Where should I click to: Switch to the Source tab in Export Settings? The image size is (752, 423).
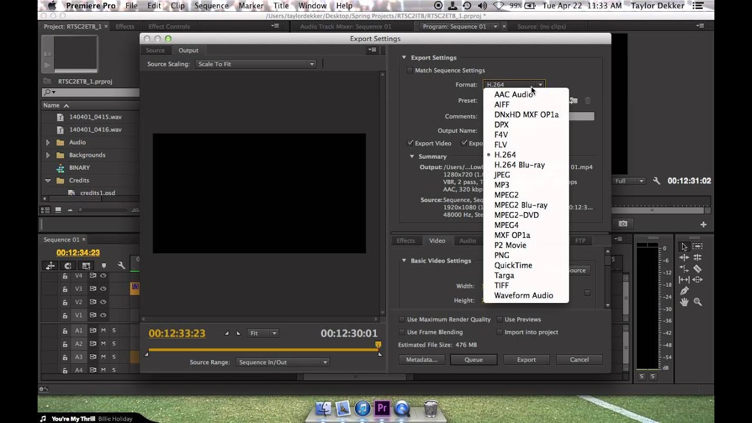tap(155, 51)
